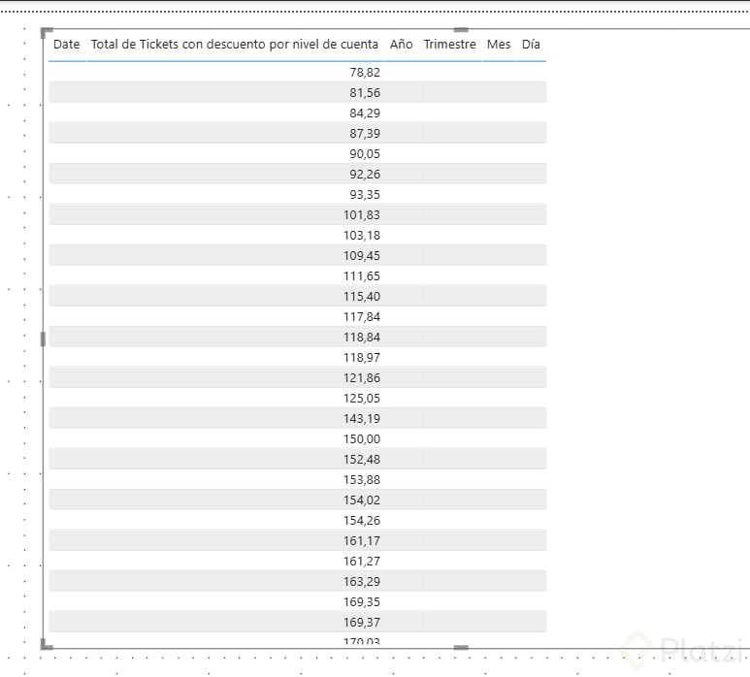
Task: Click on the 93,35 value
Action: pyautogui.click(x=365, y=195)
